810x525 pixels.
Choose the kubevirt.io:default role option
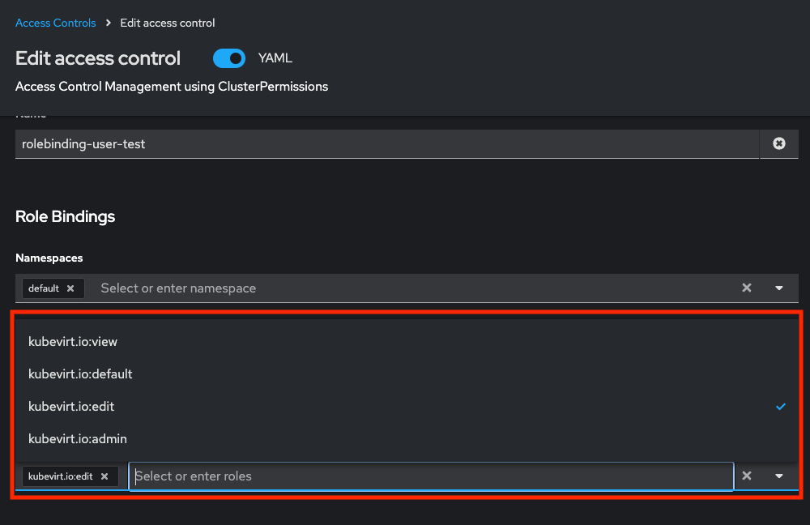coord(80,374)
